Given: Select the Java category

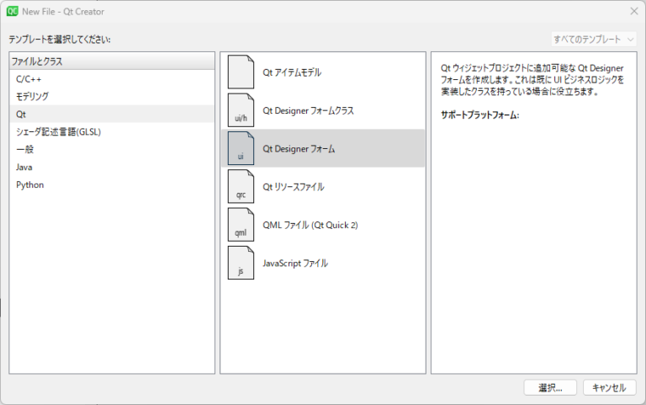Looking at the screenshot, I should pyautogui.click(x=24, y=167).
